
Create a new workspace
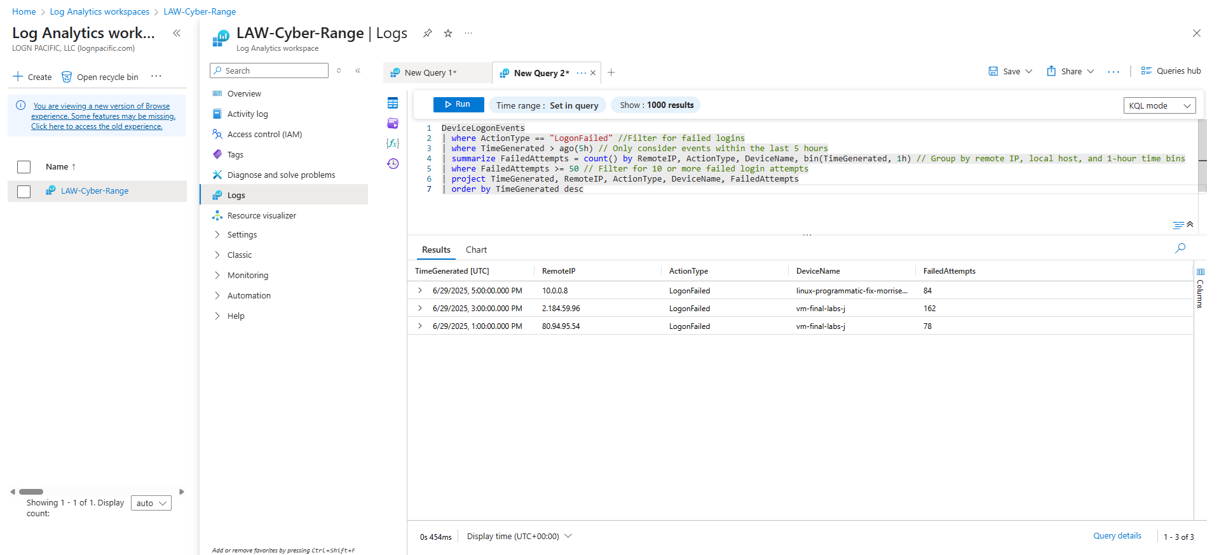32,77
